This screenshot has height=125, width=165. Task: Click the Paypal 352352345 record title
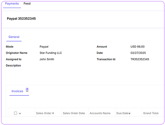(x=21, y=19)
